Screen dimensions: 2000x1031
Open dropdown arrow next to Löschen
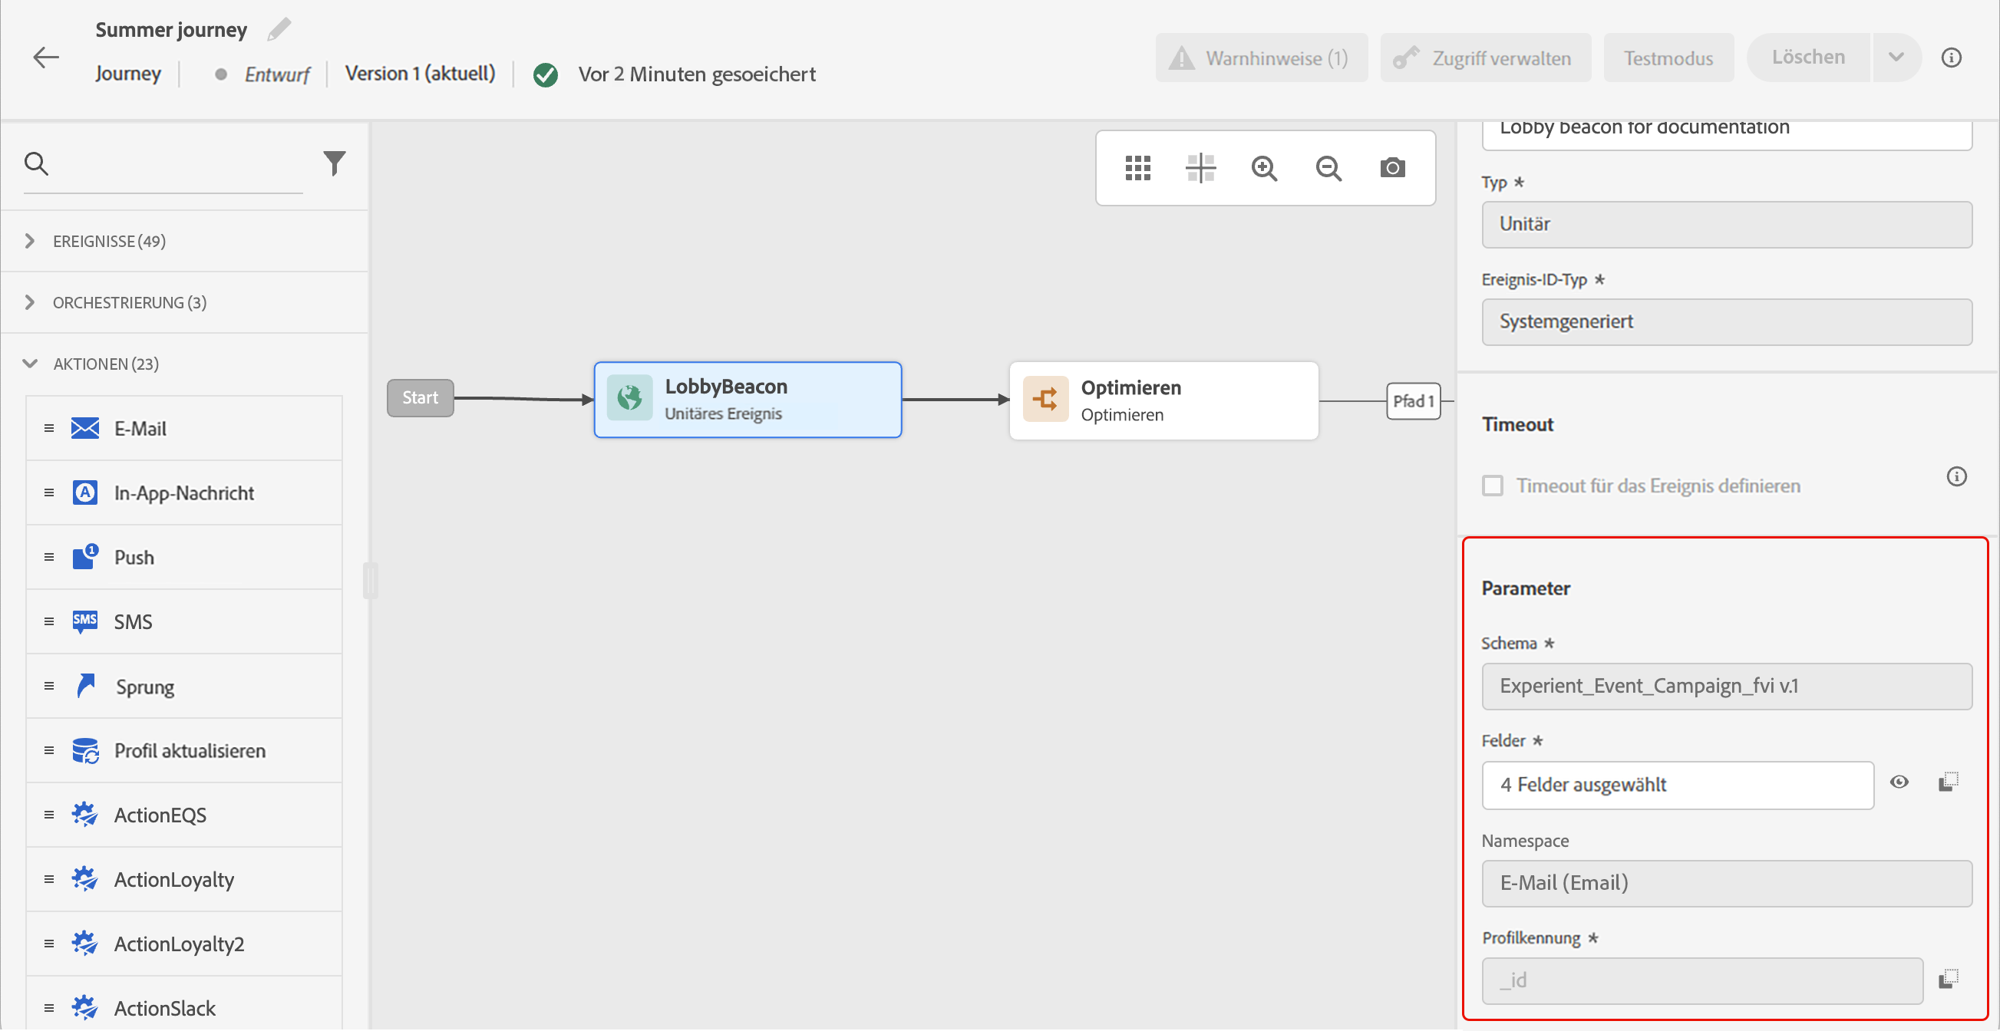(x=1896, y=58)
